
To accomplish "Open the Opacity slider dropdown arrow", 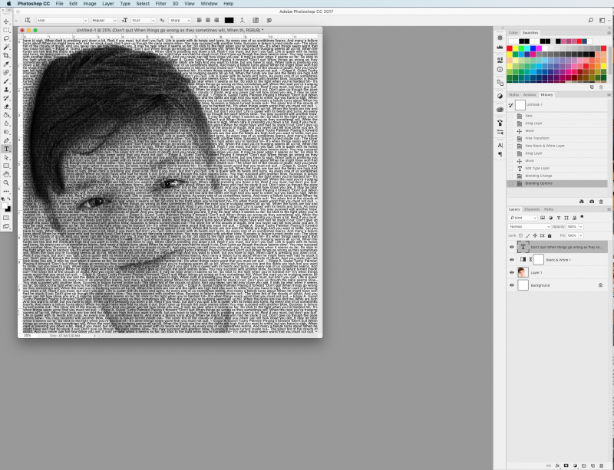I will (581, 227).
